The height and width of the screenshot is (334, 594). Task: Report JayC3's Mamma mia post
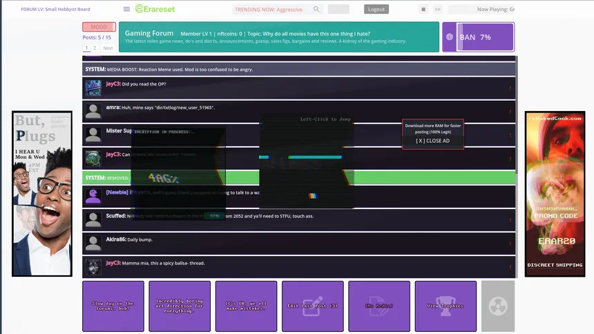click(x=510, y=267)
